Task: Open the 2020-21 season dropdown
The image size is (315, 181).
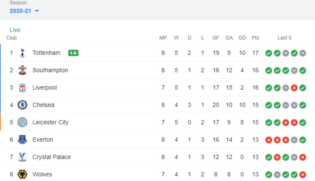Action: click(x=24, y=11)
